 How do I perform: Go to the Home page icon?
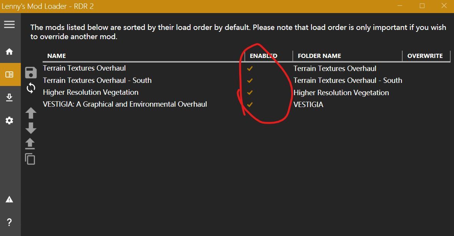tap(10, 52)
